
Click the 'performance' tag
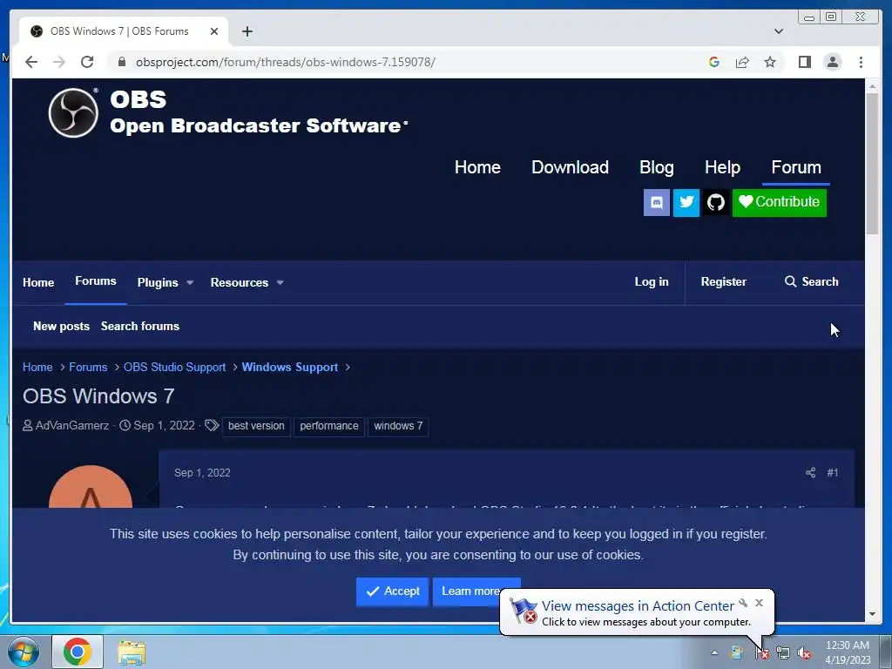pyautogui.click(x=328, y=426)
